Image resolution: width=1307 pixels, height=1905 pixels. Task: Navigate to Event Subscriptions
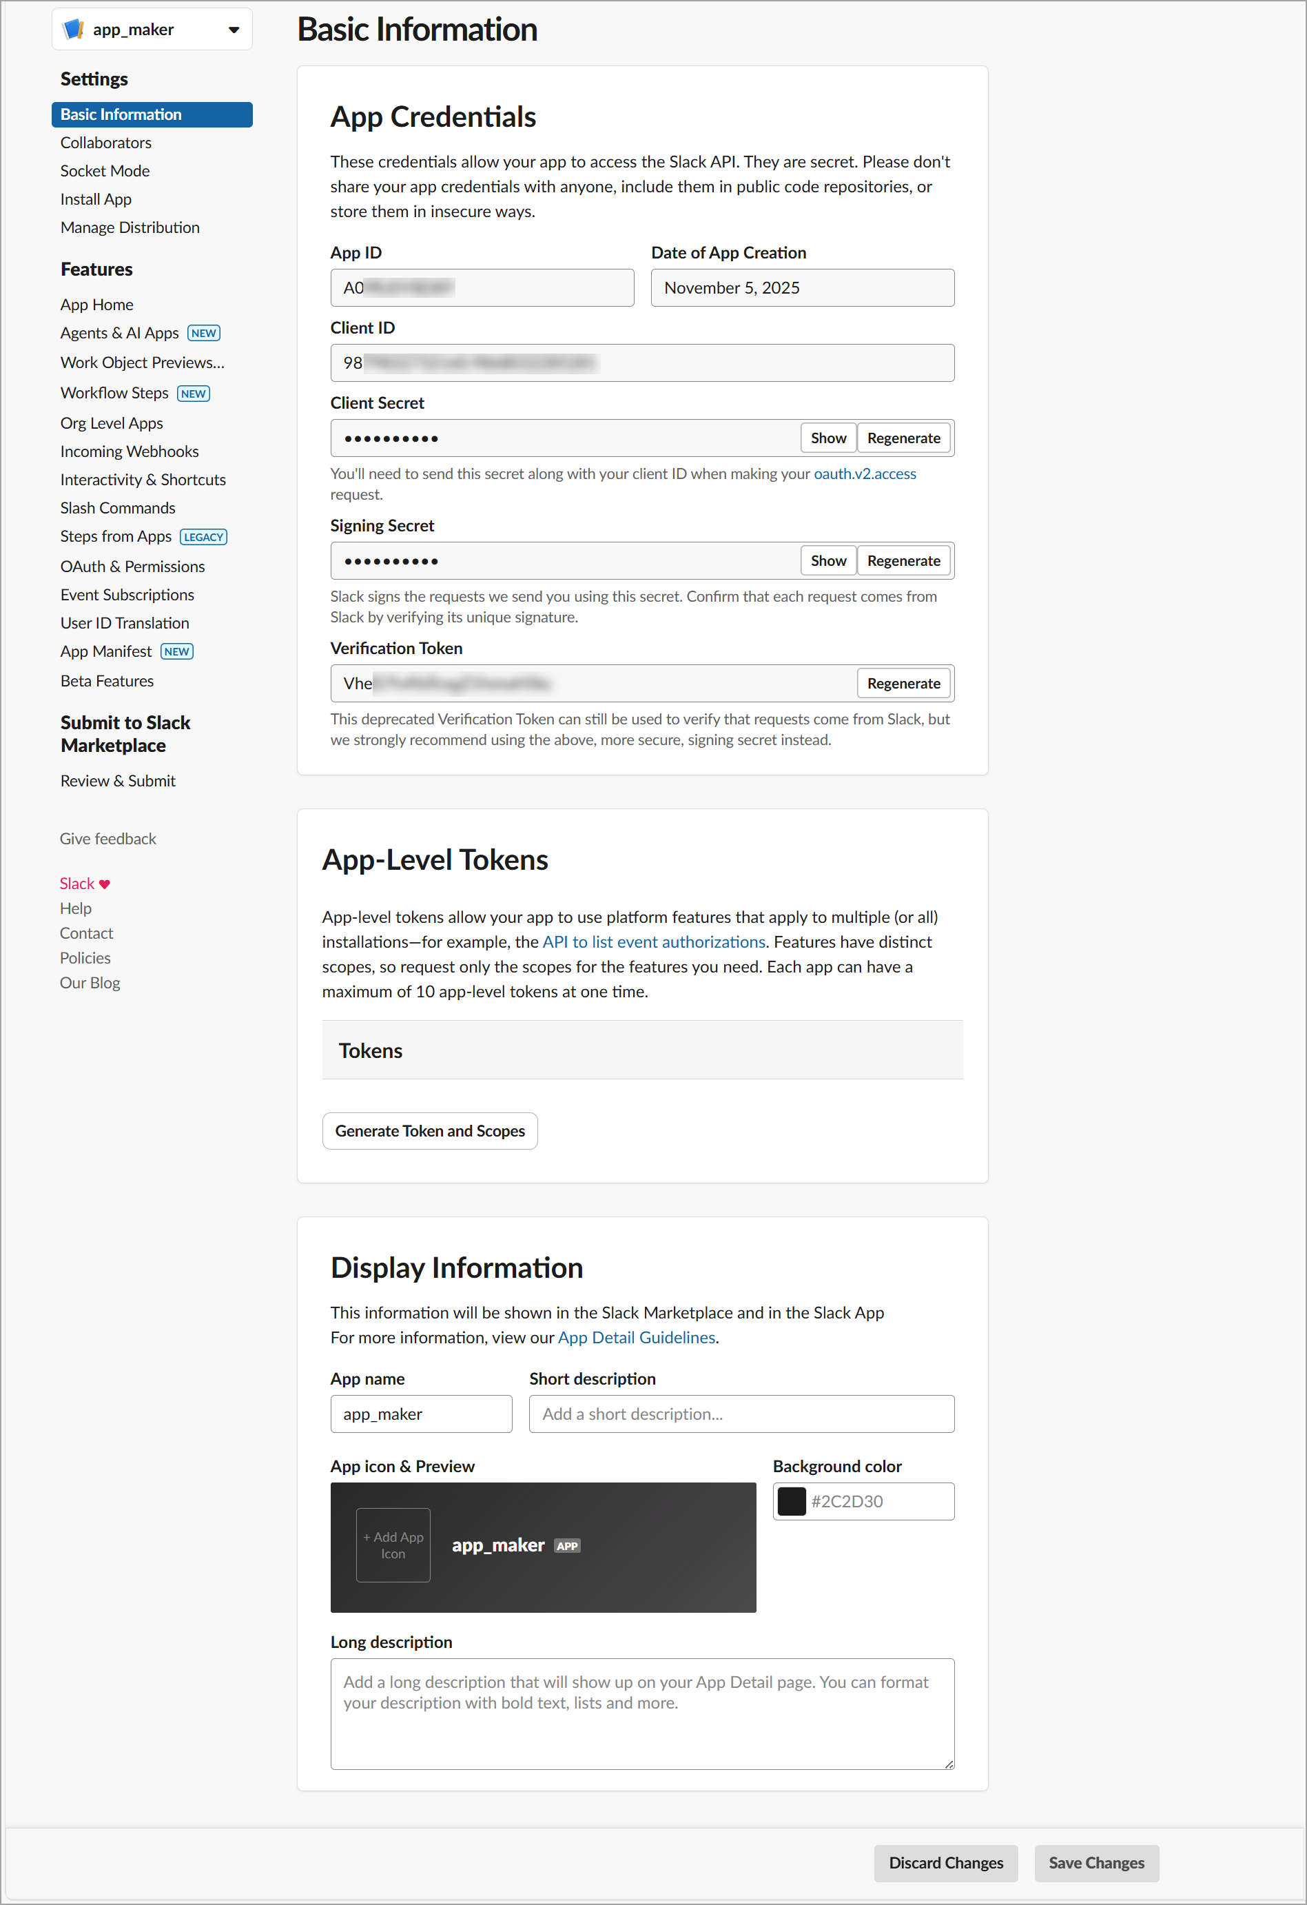tap(128, 595)
